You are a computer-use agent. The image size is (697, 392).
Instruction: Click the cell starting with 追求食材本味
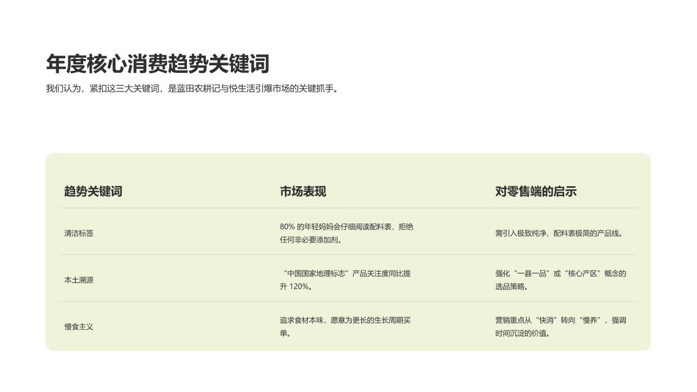point(345,327)
